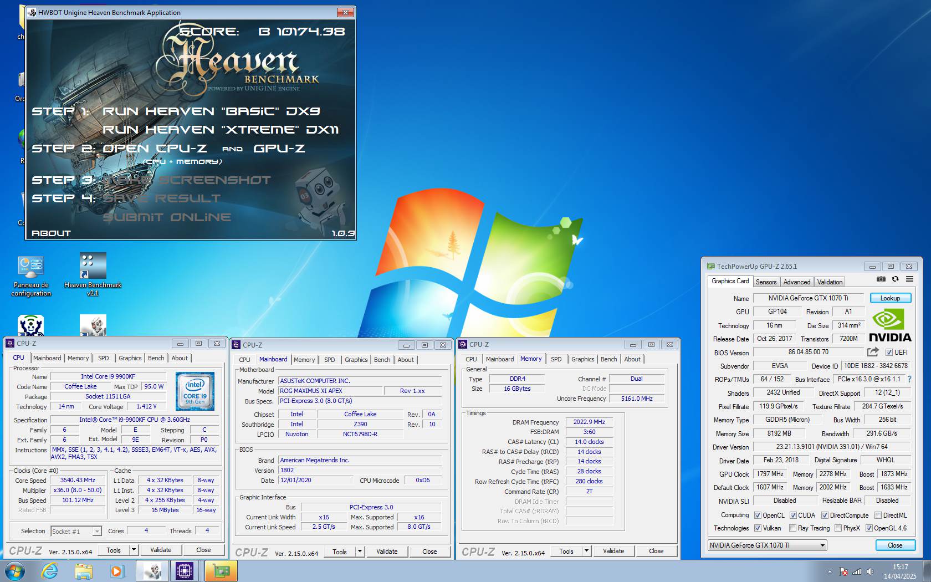Open SPD tab in CPU-Z Mainboard window

point(329,360)
